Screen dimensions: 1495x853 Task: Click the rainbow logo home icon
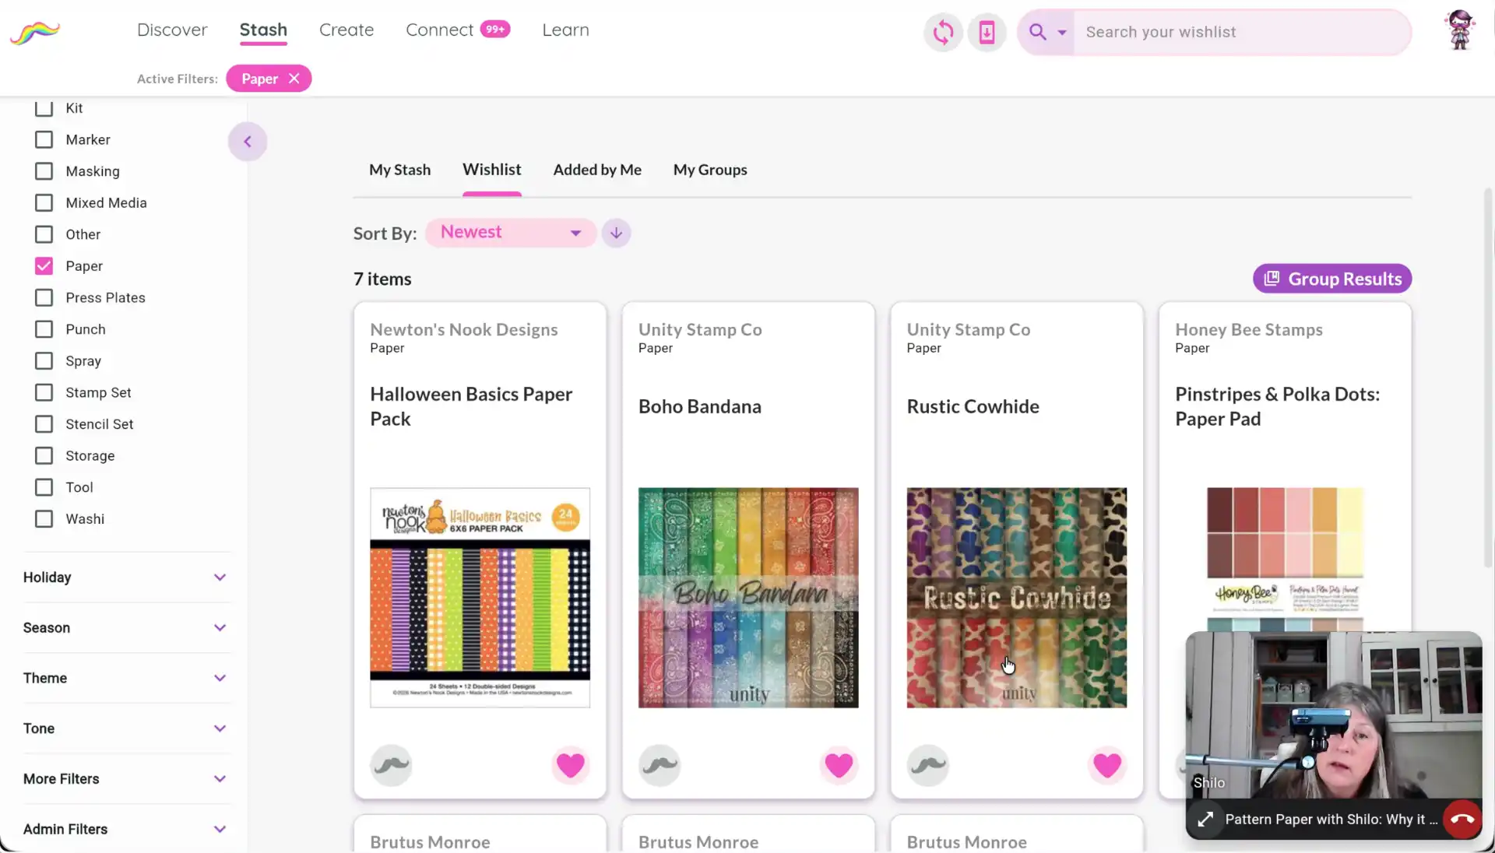(35, 33)
